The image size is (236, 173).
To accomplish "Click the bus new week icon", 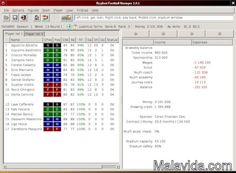I will pyautogui.click(x=66, y=18).
